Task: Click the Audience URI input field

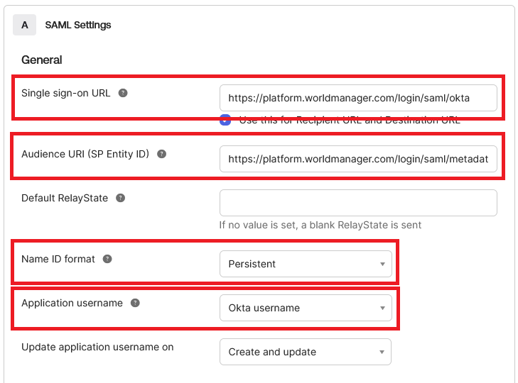Action: click(x=358, y=159)
